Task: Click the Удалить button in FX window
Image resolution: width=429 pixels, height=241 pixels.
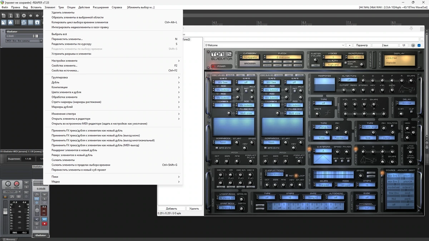Action: coord(194,209)
